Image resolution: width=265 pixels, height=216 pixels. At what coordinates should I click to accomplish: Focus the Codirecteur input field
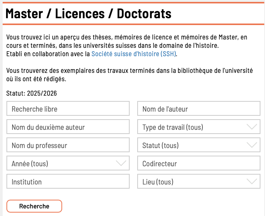[199, 164]
